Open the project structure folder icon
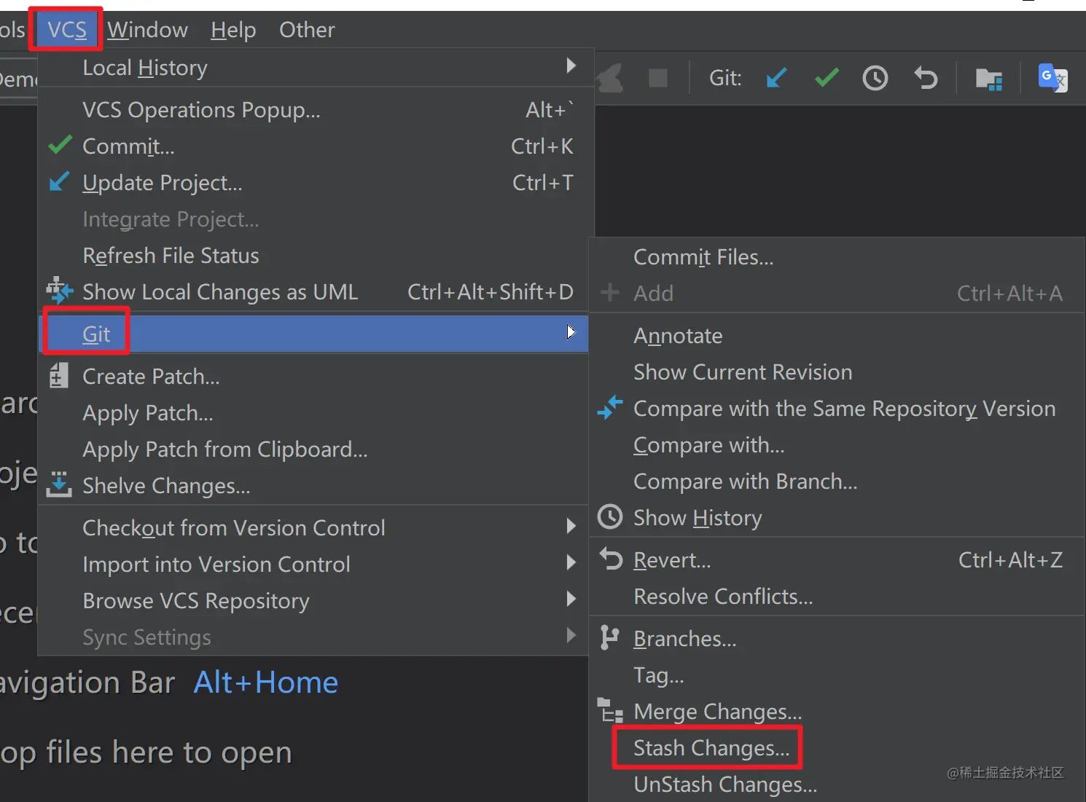This screenshot has width=1086, height=802. coord(989,78)
